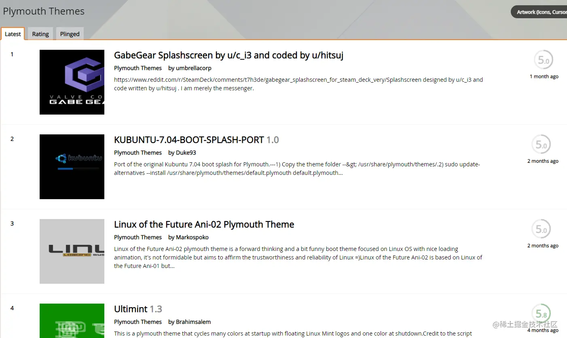Click the rank number 3
567x338 pixels.
pyautogui.click(x=12, y=223)
